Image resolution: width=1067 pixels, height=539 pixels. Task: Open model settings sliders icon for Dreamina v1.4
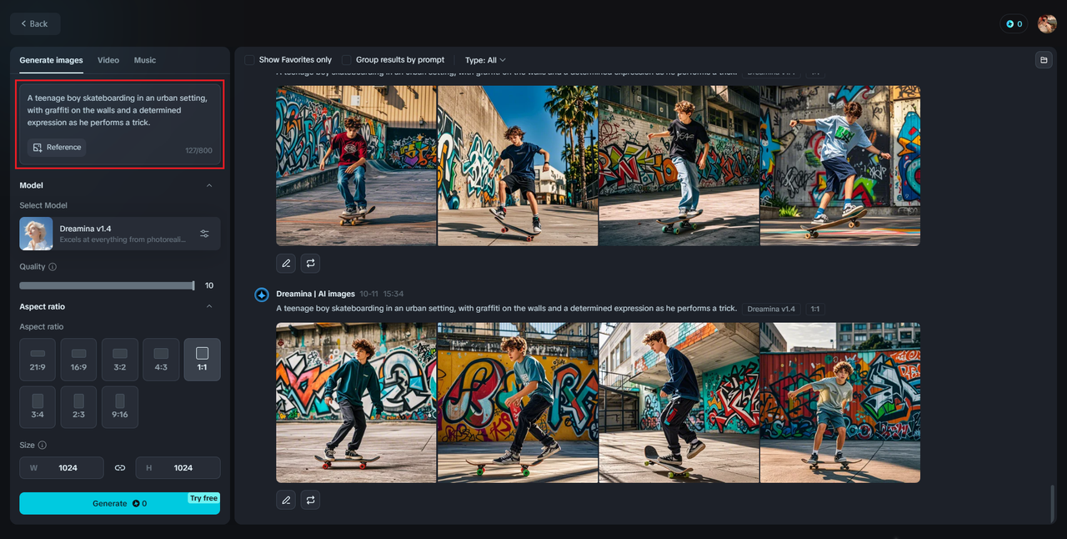(x=204, y=234)
